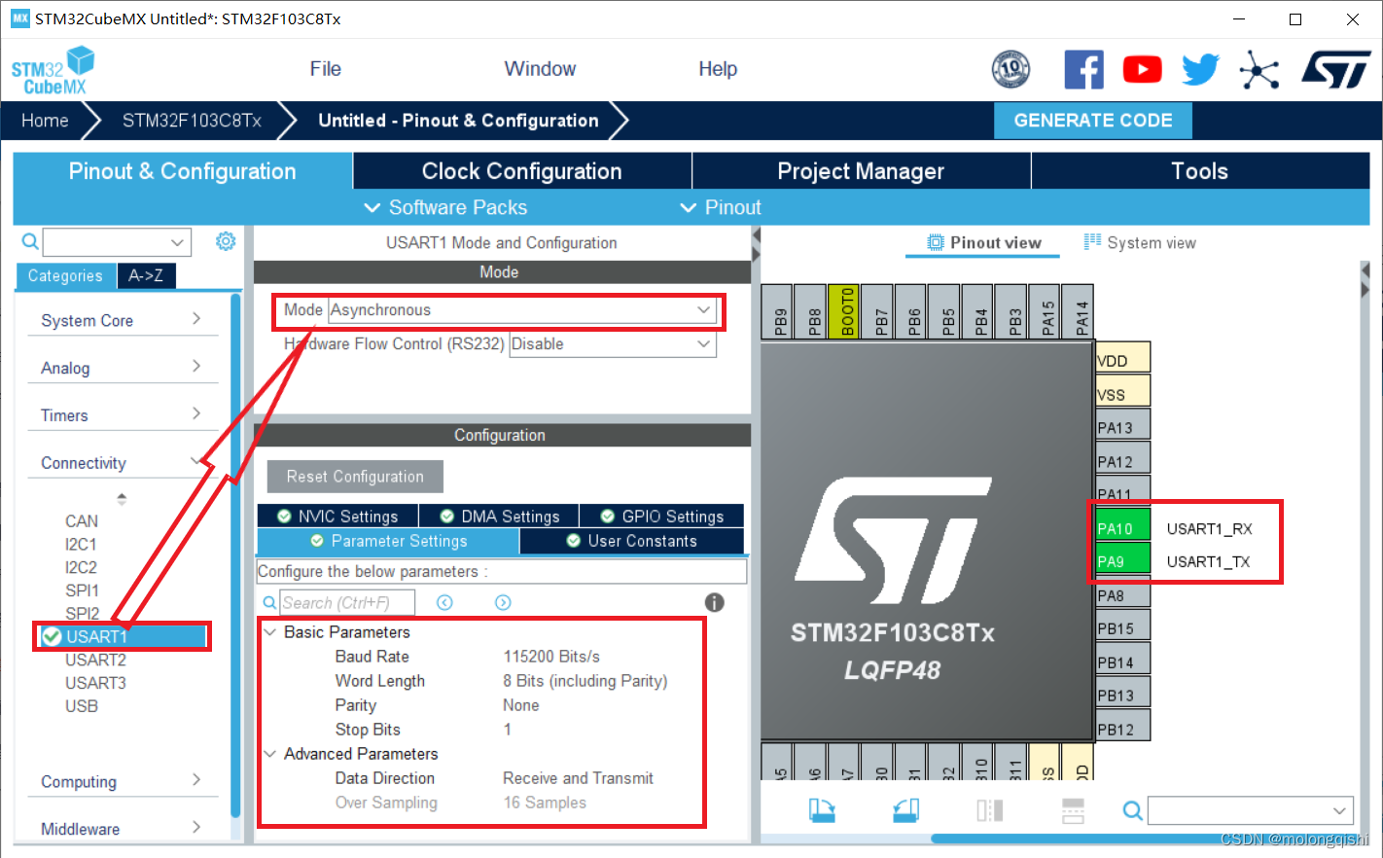Click the ST logo in header
This screenshot has width=1383, height=858.
[x=1336, y=70]
